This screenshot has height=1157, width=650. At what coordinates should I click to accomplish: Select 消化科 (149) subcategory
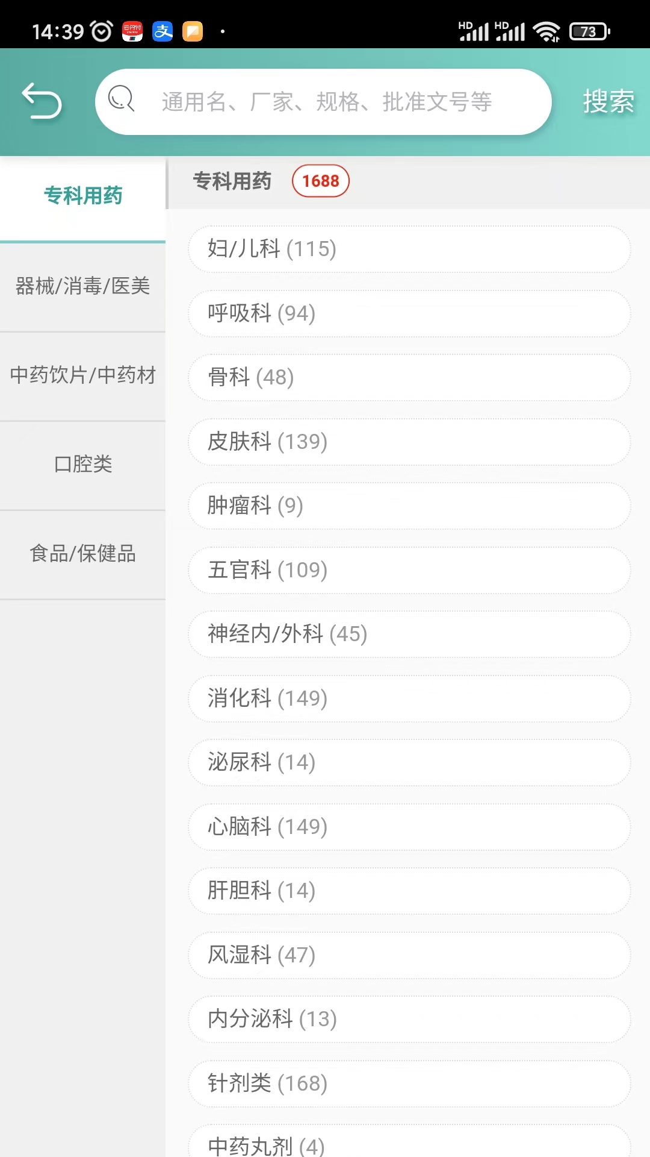pyautogui.click(x=409, y=698)
